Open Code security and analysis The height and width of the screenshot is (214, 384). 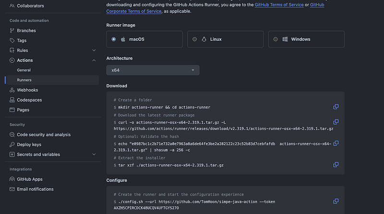point(44,135)
